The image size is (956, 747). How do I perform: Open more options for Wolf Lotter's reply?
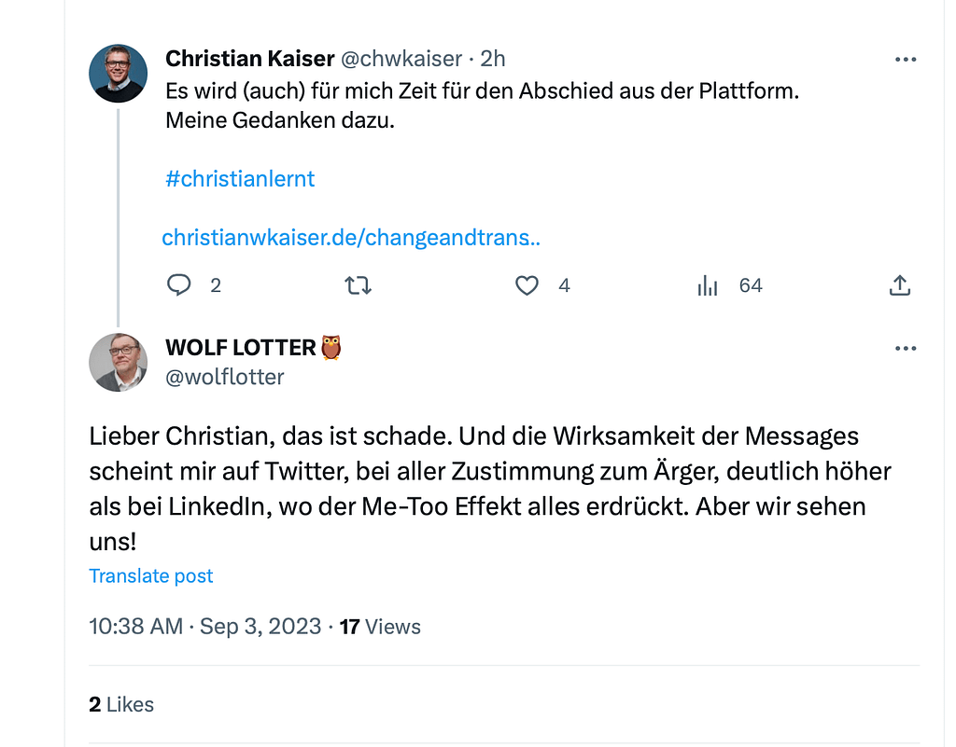905,348
